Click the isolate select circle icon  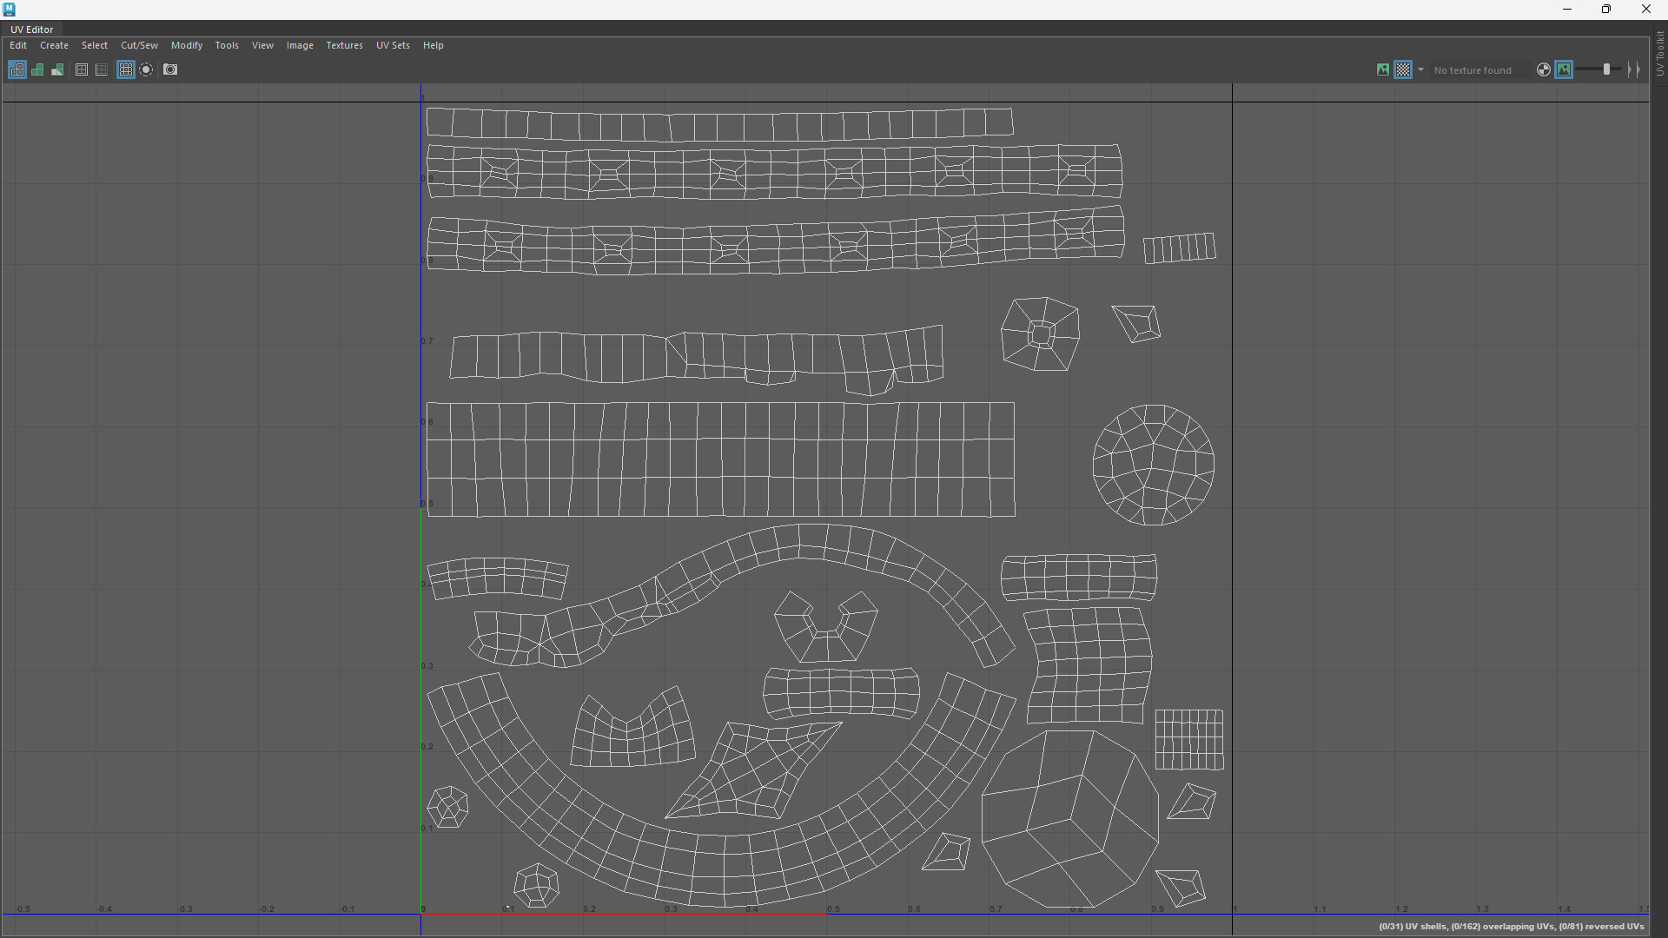click(146, 69)
